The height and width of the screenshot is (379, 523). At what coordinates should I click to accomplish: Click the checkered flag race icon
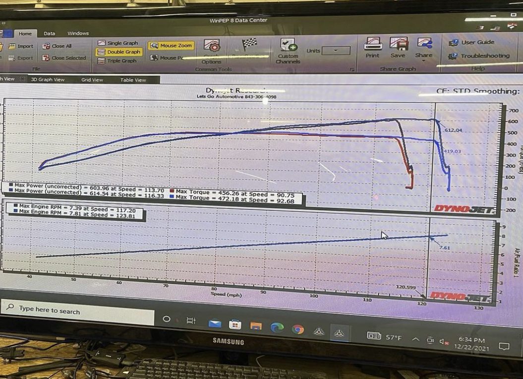click(x=249, y=45)
